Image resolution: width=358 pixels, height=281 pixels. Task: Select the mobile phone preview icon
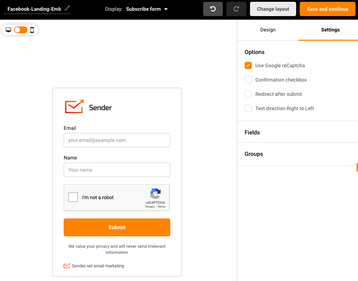(32, 30)
